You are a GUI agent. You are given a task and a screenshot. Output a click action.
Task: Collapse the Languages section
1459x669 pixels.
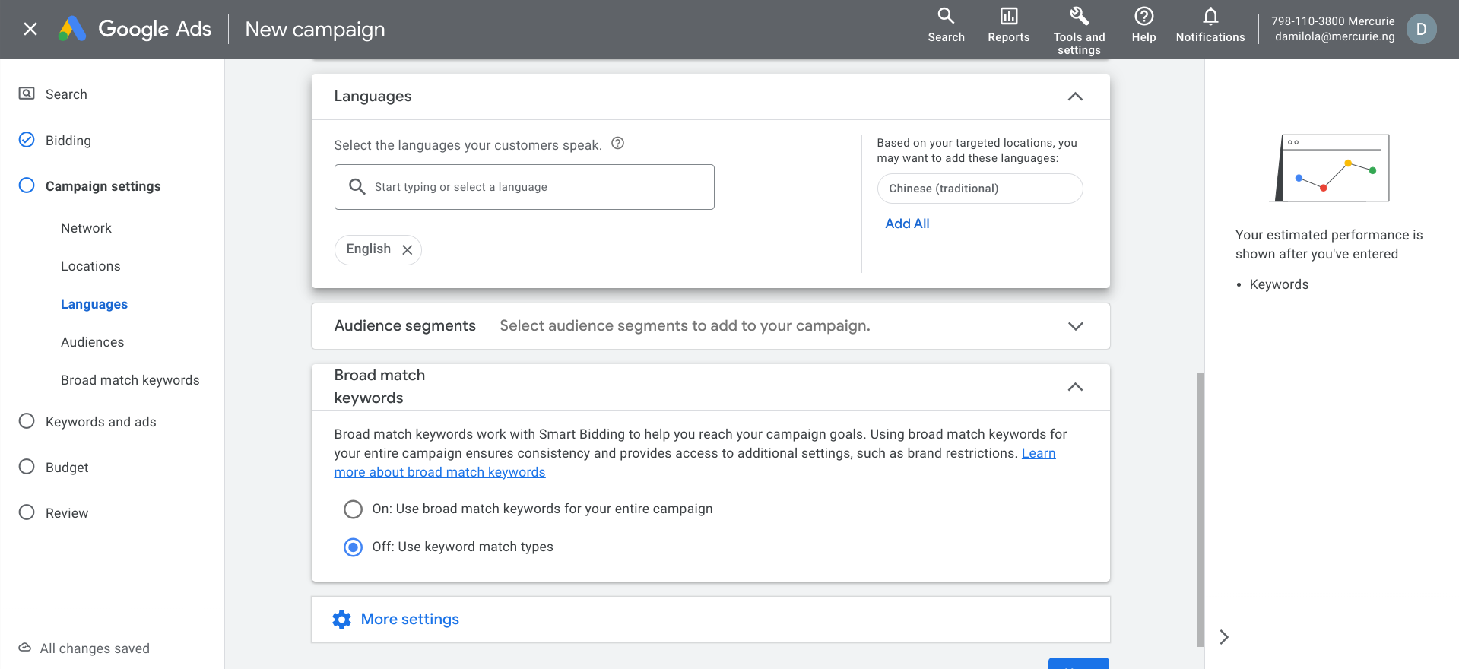pyautogui.click(x=1075, y=97)
